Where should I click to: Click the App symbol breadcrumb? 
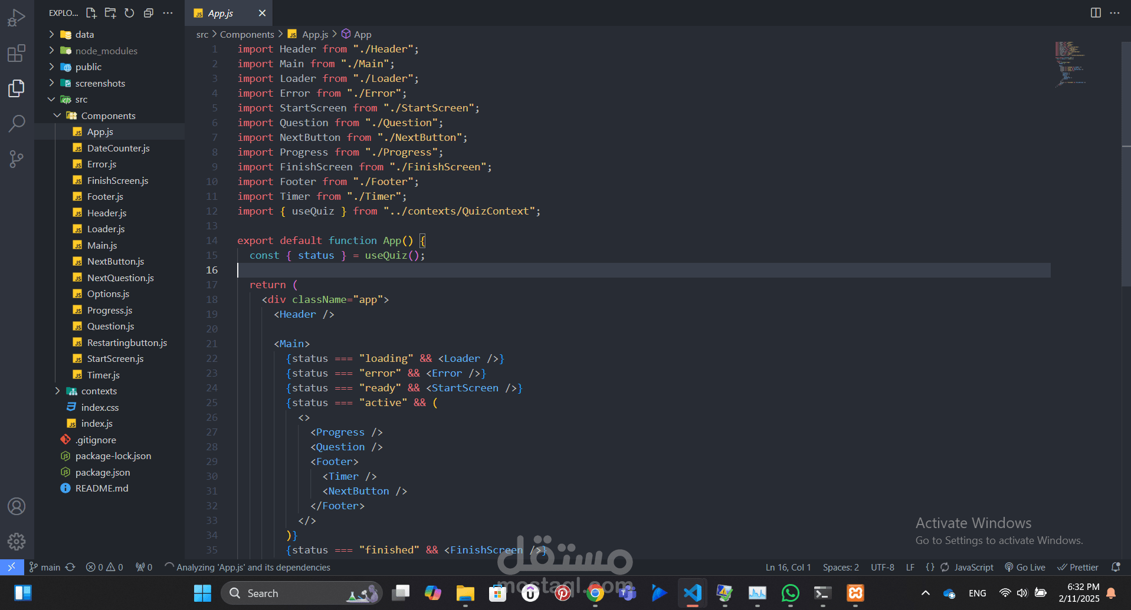click(357, 35)
